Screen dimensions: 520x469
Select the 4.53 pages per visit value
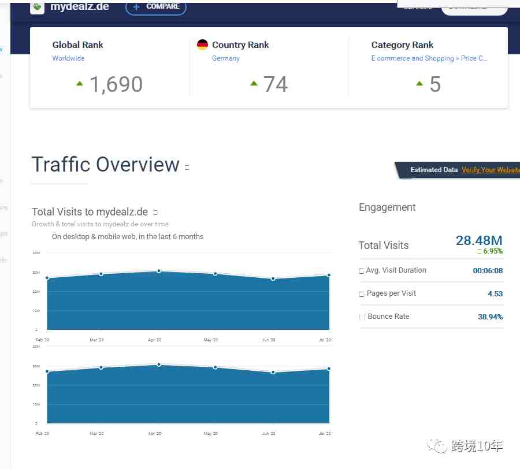tap(495, 293)
